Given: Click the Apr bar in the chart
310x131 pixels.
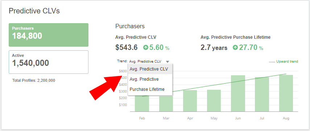Looking at the screenshot, I should point(190,101).
